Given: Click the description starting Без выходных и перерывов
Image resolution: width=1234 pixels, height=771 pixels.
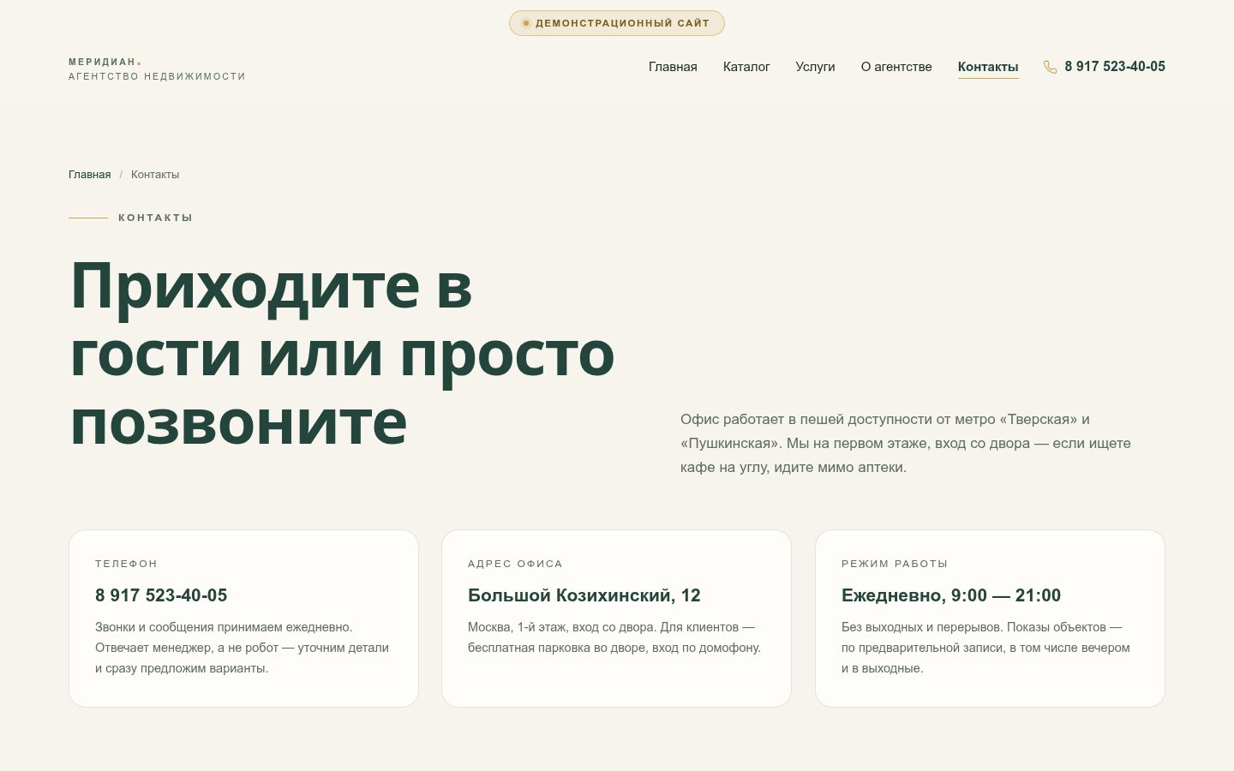Looking at the screenshot, I should point(985,648).
